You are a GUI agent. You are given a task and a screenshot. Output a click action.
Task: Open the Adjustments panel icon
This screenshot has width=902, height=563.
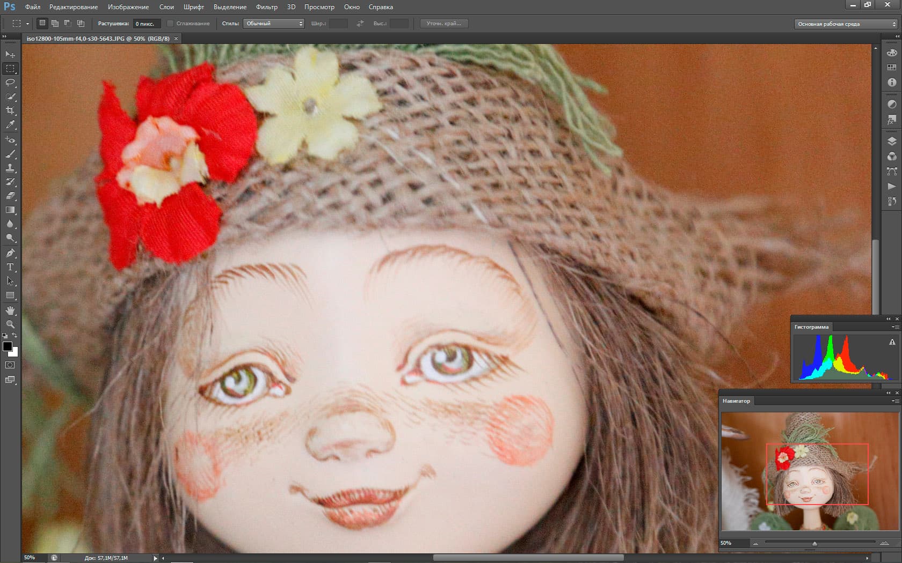(892, 104)
